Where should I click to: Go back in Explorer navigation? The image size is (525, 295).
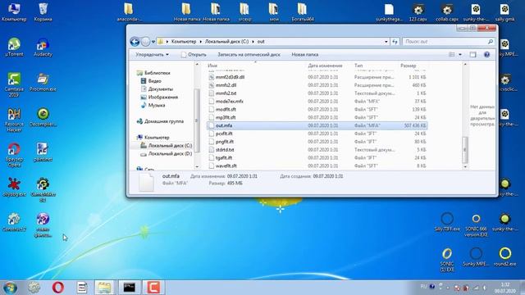135,42
